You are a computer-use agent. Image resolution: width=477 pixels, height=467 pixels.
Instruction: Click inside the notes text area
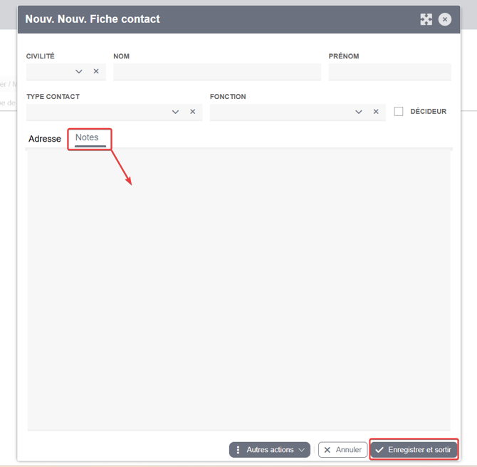tap(238, 290)
